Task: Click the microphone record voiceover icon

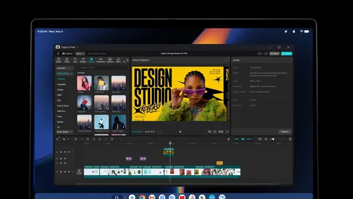Action: [228, 139]
